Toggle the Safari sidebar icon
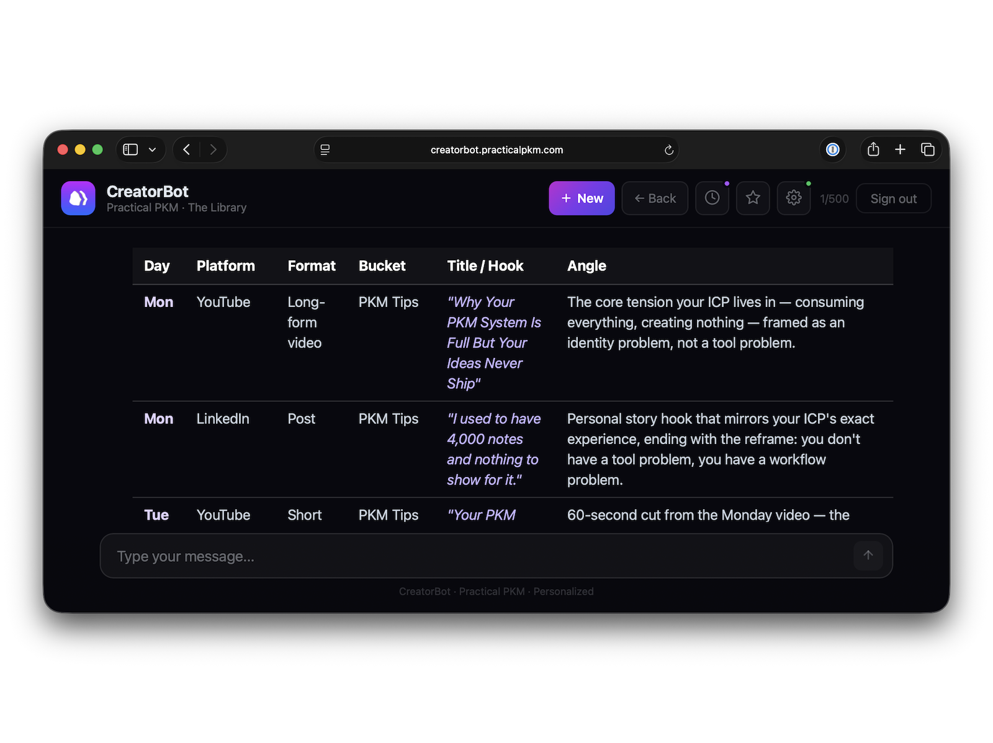Screen dimensions: 993x743 point(130,149)
